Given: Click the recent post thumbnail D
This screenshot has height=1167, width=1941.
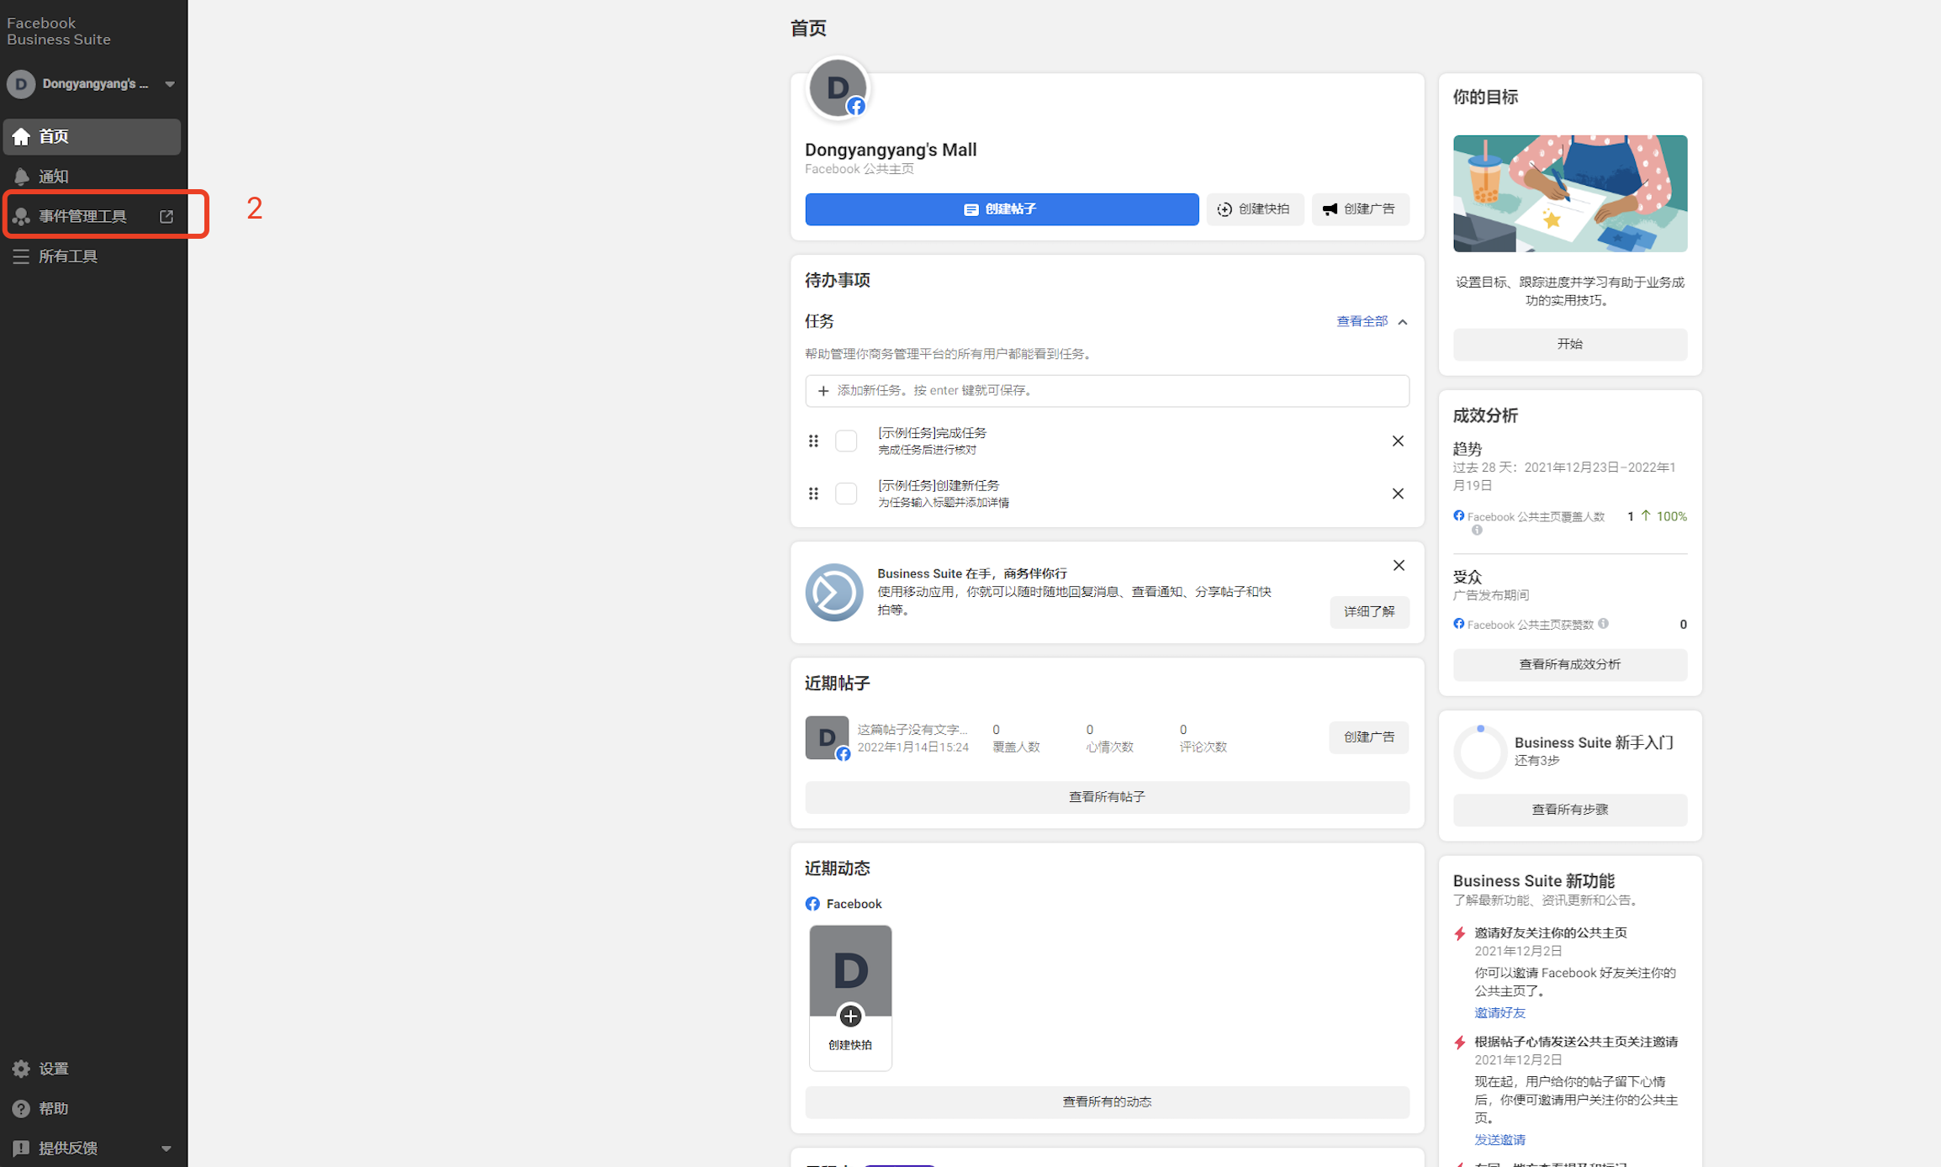Looking at the screenshot, I should click(827, 737).
